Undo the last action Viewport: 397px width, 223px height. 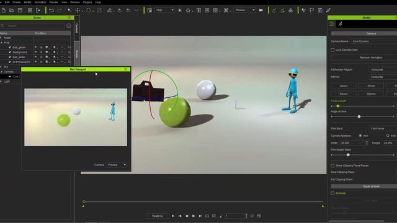tap(51, 11)
